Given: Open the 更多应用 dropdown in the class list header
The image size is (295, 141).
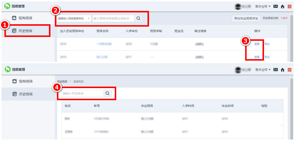Looking at the screenshot, I should (x=263, y=7).
